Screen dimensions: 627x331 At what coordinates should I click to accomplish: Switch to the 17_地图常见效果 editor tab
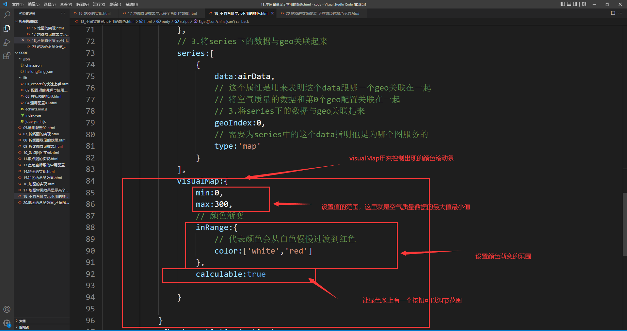[162, 13]
